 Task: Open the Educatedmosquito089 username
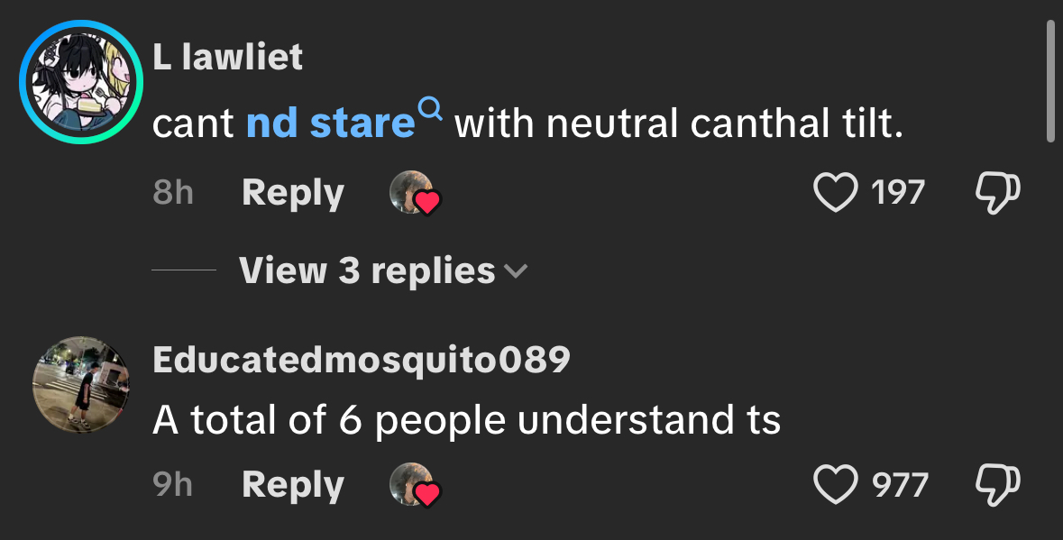pyautogui.click(x=361, y=360)
